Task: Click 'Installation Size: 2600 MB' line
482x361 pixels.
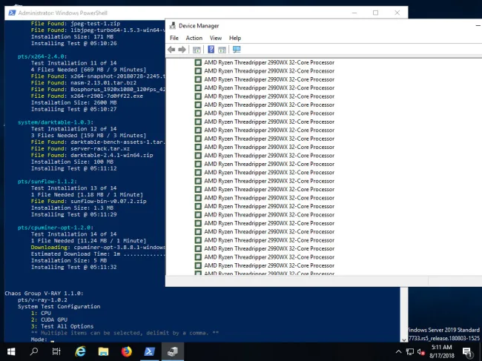Action: pyautogui.click(x=73, y=102)
